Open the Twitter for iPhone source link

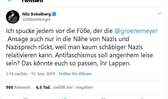(x=75, y=74)
